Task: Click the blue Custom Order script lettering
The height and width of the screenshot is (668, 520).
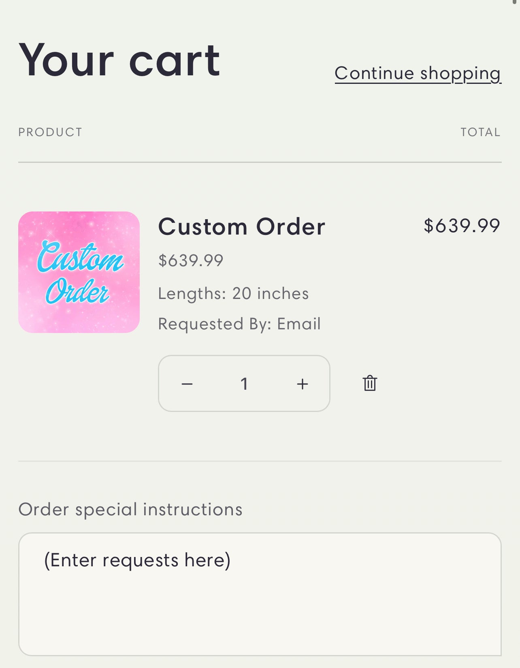Action: tap(80, 272)
